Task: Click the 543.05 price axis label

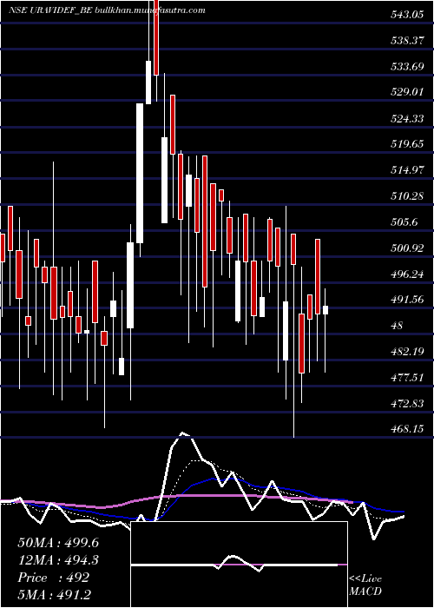Action: (x=406, y=15)
